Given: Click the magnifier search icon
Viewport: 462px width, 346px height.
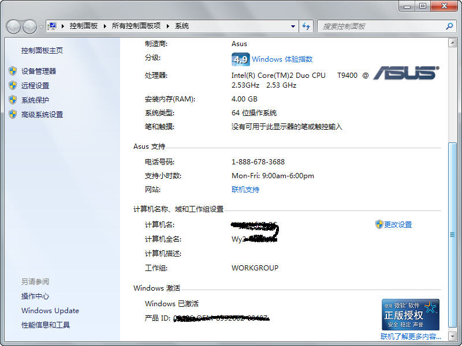Looking at the screenshot, I should [x=450, y=26].
